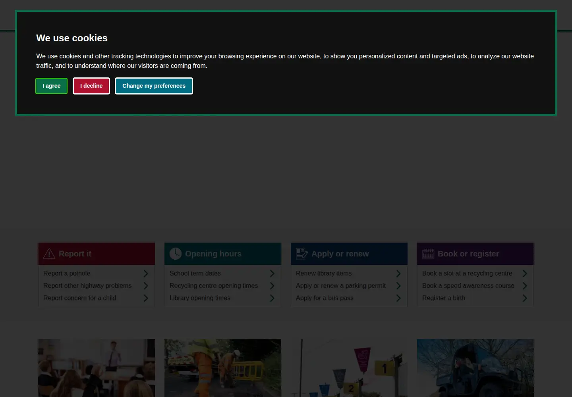This screenshot has width=572, height=397.
Task: Click the I decline button
Action: click(x=91, y=86)
